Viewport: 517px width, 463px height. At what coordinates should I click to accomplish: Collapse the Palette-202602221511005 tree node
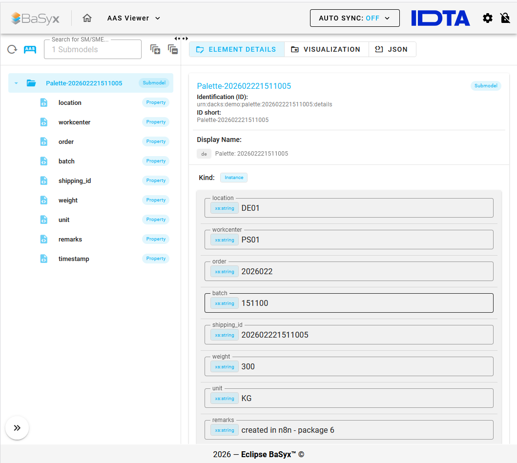(x=16, y=83)
